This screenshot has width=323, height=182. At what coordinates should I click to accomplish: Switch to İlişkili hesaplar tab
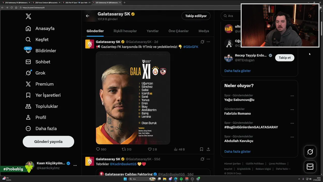point(125,31)
